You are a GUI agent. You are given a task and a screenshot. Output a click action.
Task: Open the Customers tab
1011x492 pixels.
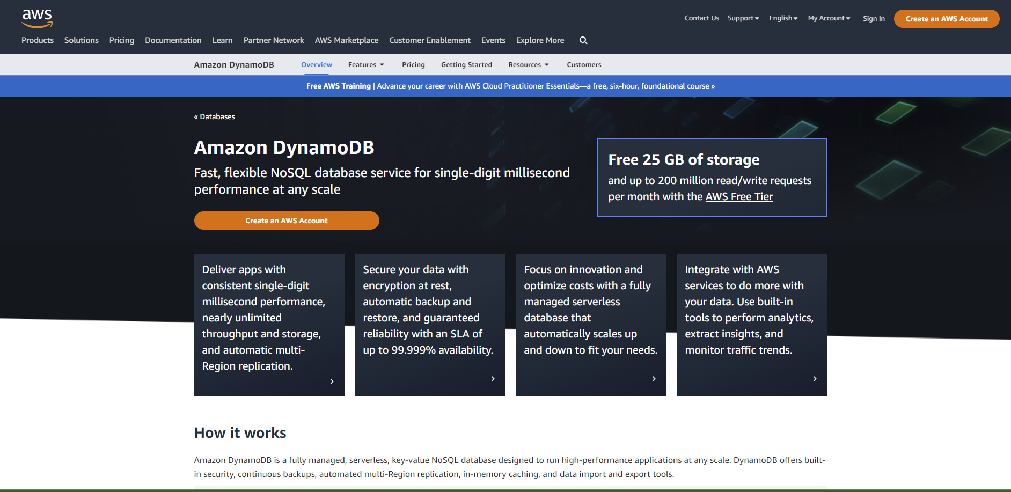(584, 64)
